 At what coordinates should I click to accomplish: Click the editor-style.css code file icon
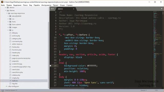point(10,44)
